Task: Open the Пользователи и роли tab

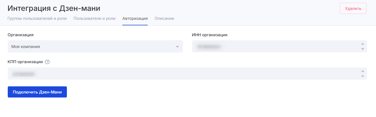Action: [x=94, y=19]
